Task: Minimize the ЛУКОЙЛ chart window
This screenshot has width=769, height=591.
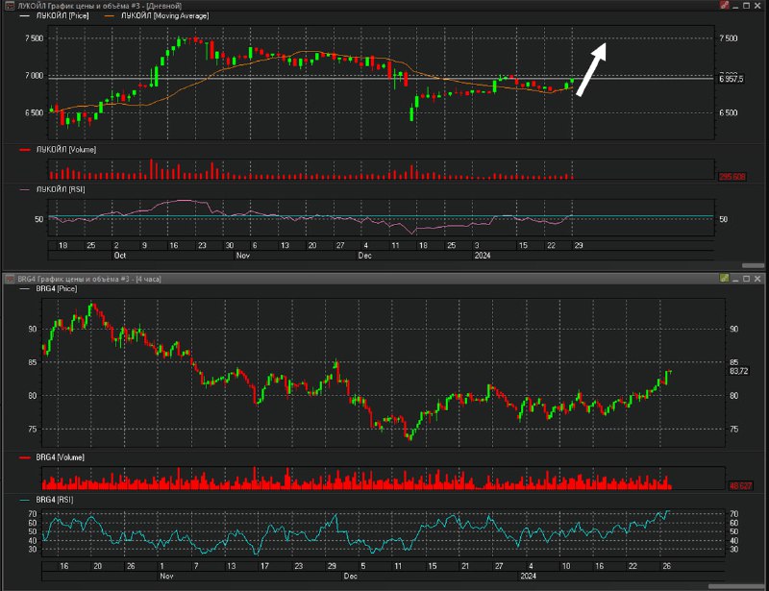Action: (735, 6)
